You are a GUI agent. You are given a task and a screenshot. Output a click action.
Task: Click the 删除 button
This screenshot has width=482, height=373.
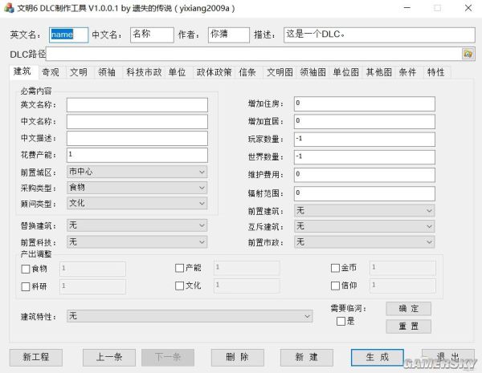pos(237,357)
